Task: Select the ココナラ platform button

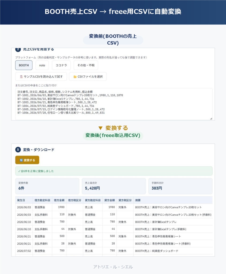Action: [x=61, y=65]
